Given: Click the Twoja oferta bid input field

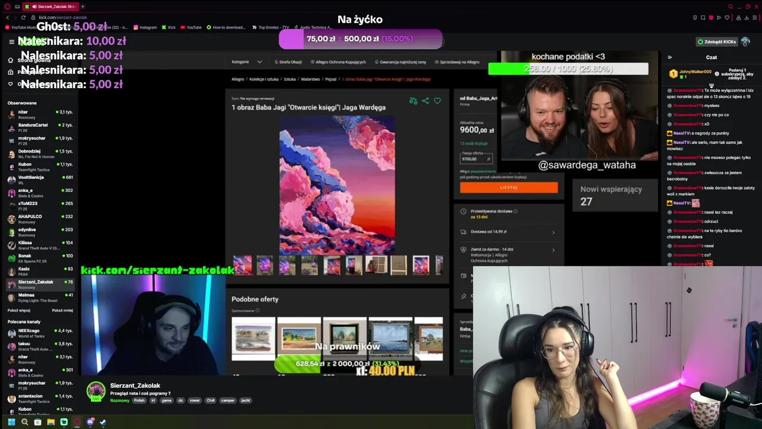Looking at the screenshot, I should click(x=477, y=159).
